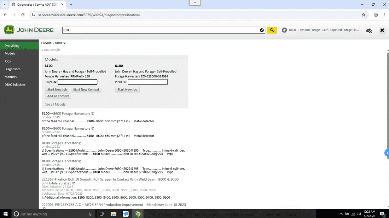Viewport: 389px width, 218px height.
Task: Show hidden system tray icons
Action: (341, 214)
